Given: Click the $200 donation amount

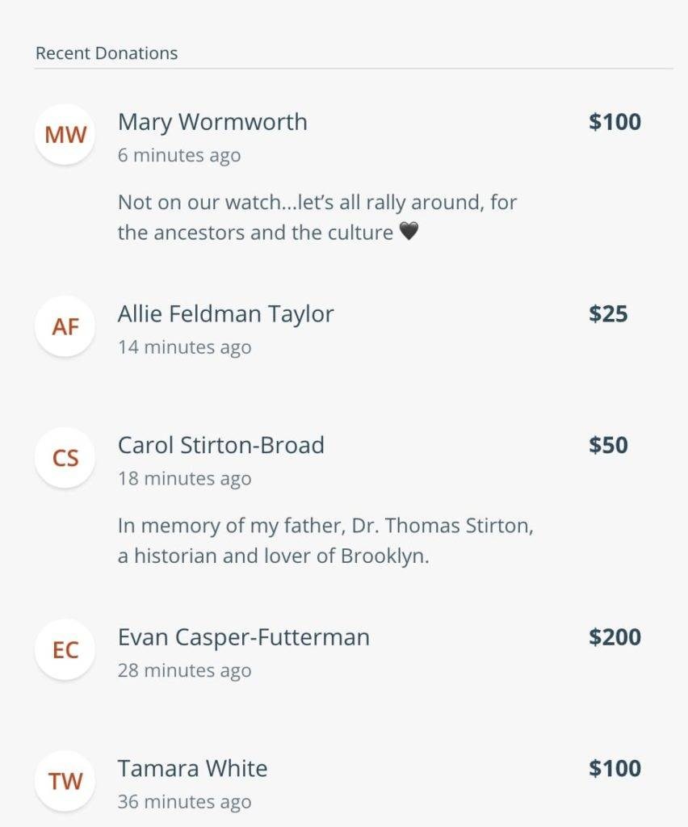Looking at the screenshot, I should tap(615, 637).
